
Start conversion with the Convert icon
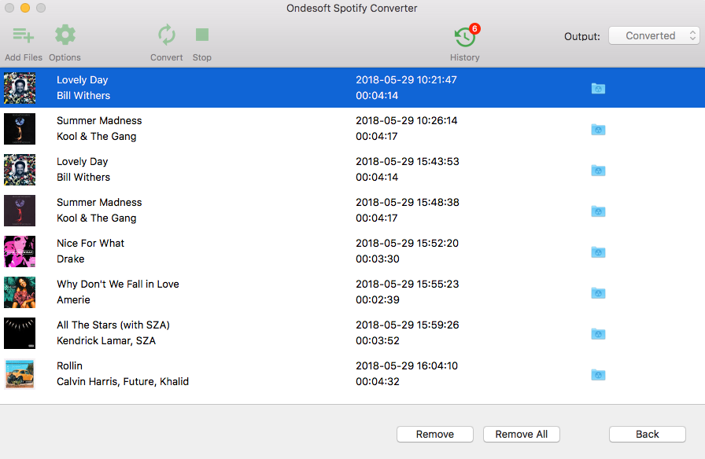(166, 35)
